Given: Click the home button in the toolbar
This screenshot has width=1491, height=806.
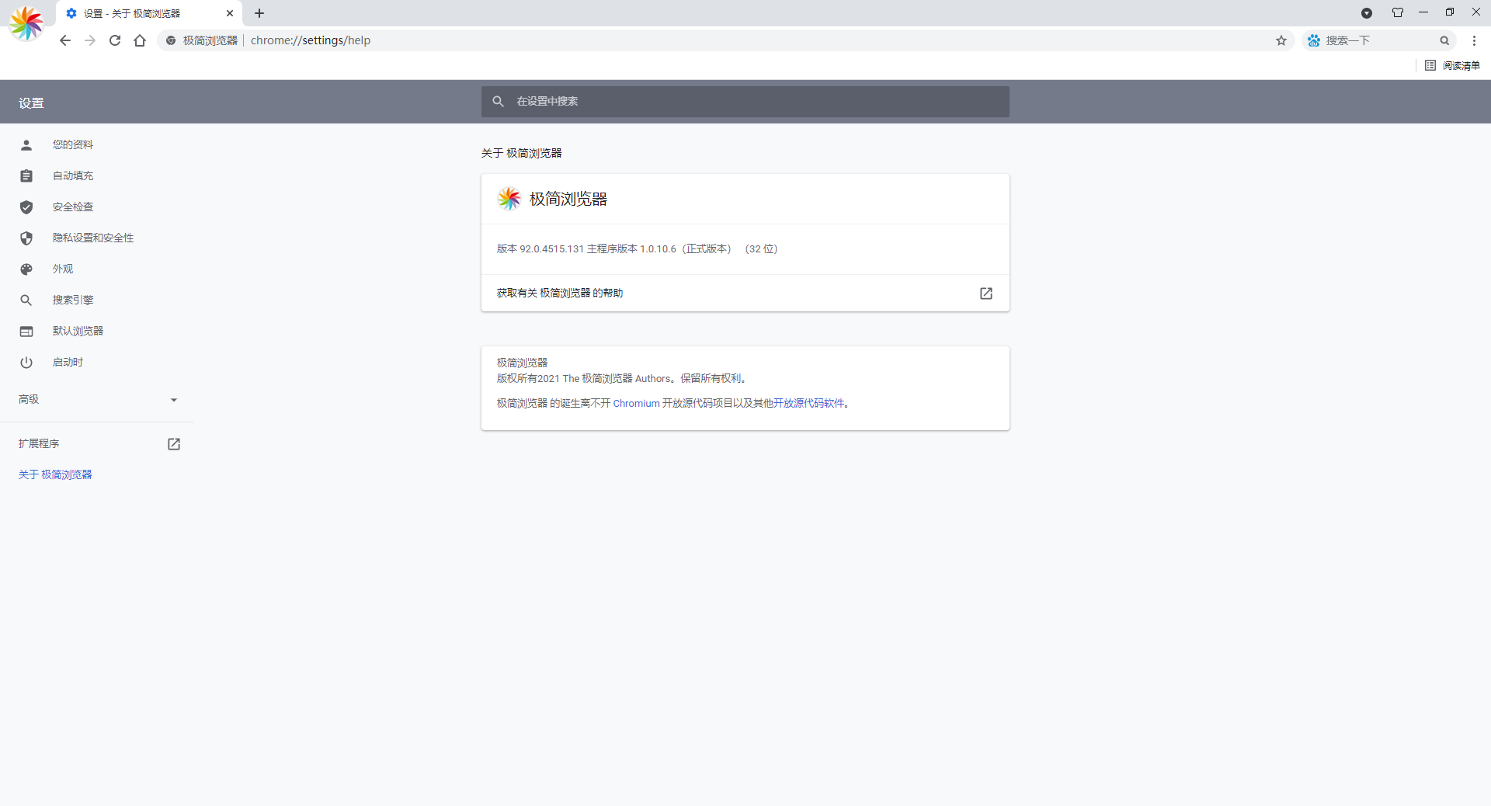Looking at the screenshot, I should [140, 40].
